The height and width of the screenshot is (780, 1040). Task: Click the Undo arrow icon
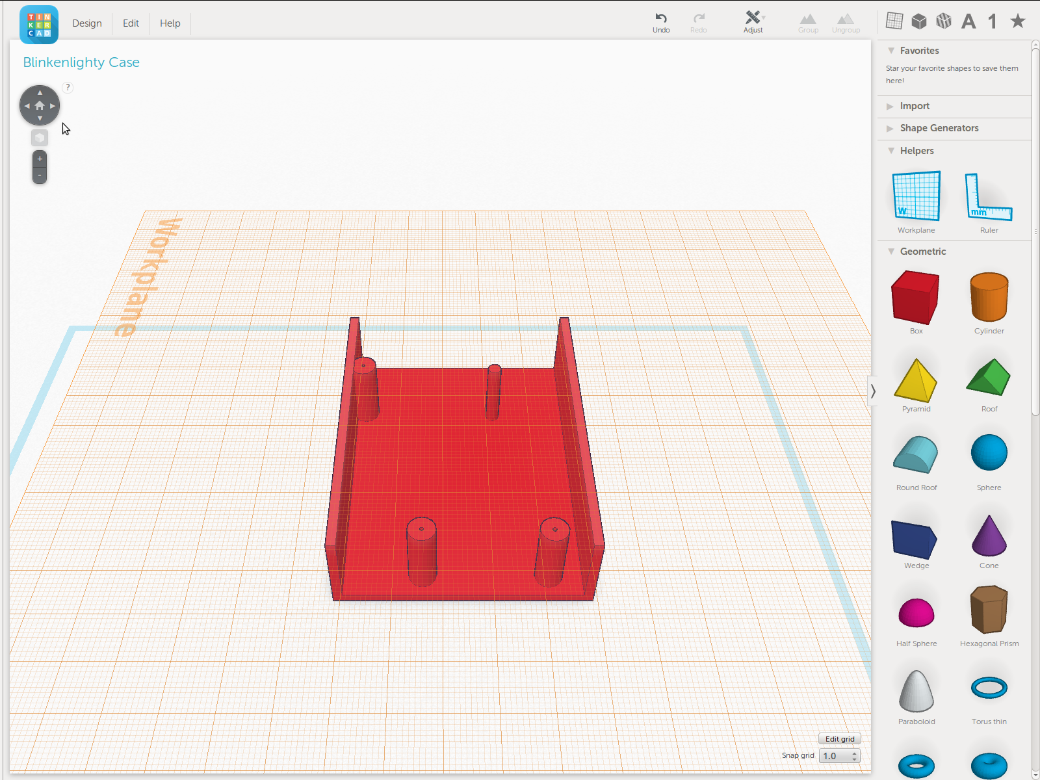click(661, 18)
